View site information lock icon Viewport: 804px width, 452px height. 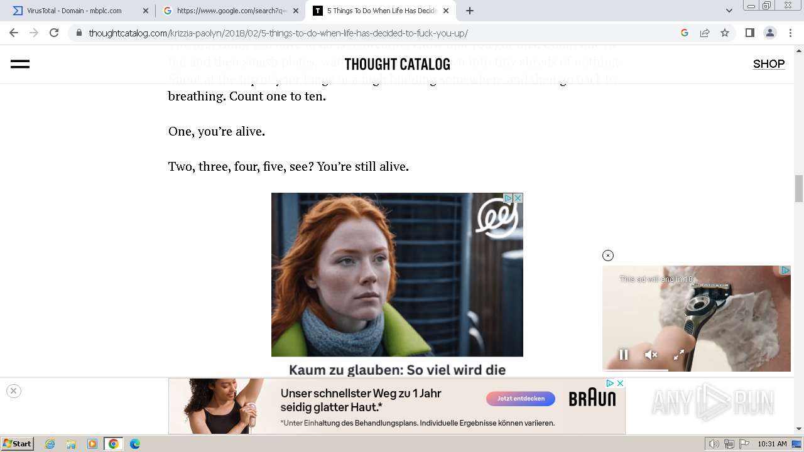click(79, 33)
